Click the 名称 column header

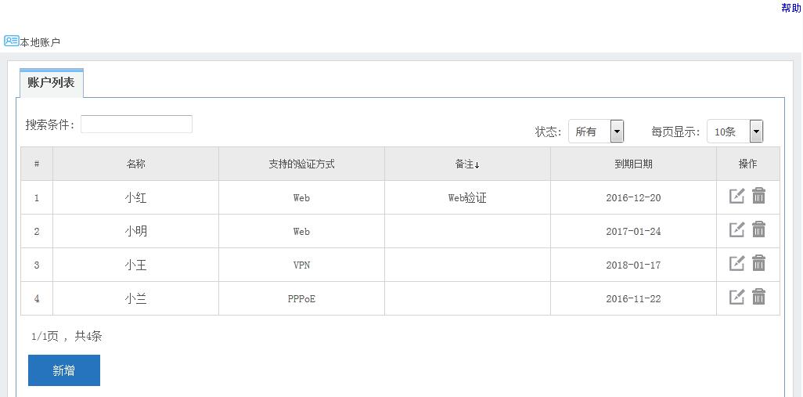point(135,164)
